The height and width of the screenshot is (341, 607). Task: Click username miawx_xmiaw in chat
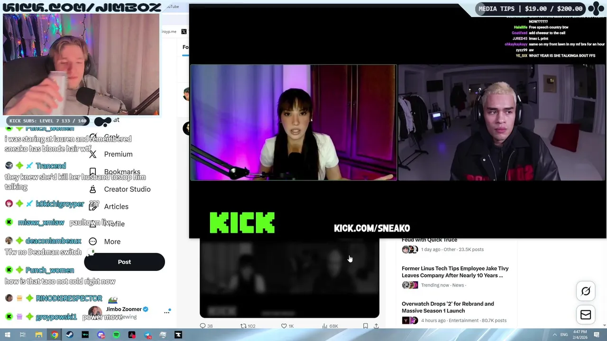[x=41, y=223]
